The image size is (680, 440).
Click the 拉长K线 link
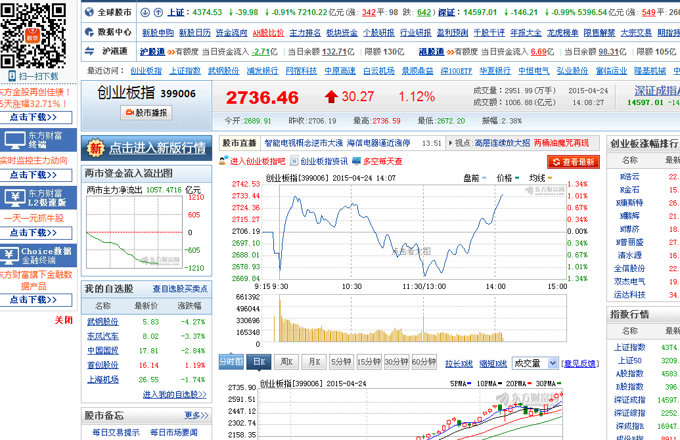(x=459, y=364)
